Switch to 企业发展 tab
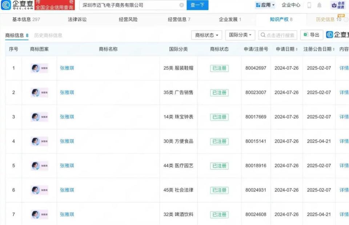This screenshot has height=225, width=349. point(230,19)
